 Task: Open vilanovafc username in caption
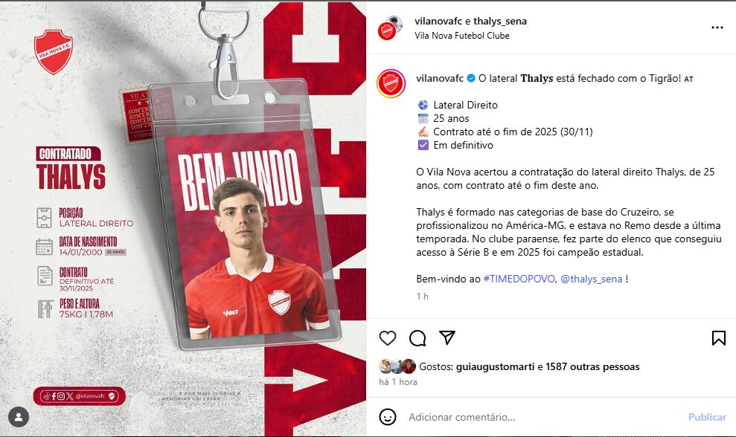(440, 78)
